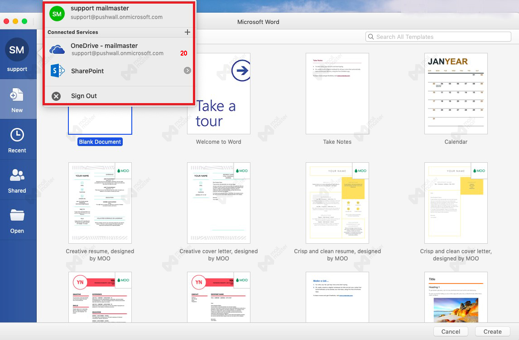This screenshot has height=340, width=519.
Task: Click support mailmaster account name
Action: [100, 8]
